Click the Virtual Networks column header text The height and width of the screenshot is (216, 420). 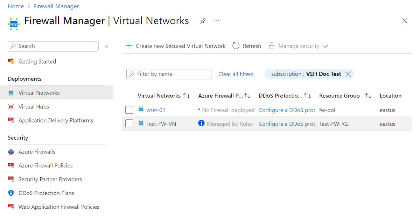click(x=159, y=96)
